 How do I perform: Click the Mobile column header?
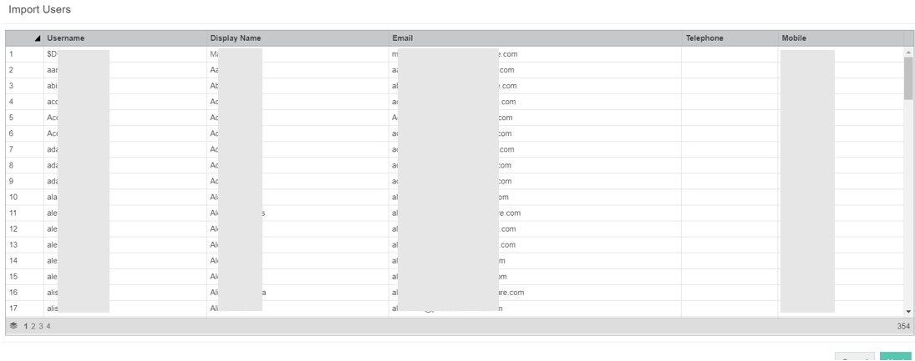click(x=794, y=38)
